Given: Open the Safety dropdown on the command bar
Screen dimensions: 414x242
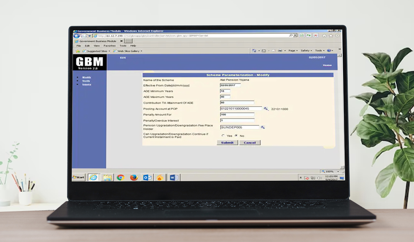Looking at the screenshot, I should click(x=305, y=50).
